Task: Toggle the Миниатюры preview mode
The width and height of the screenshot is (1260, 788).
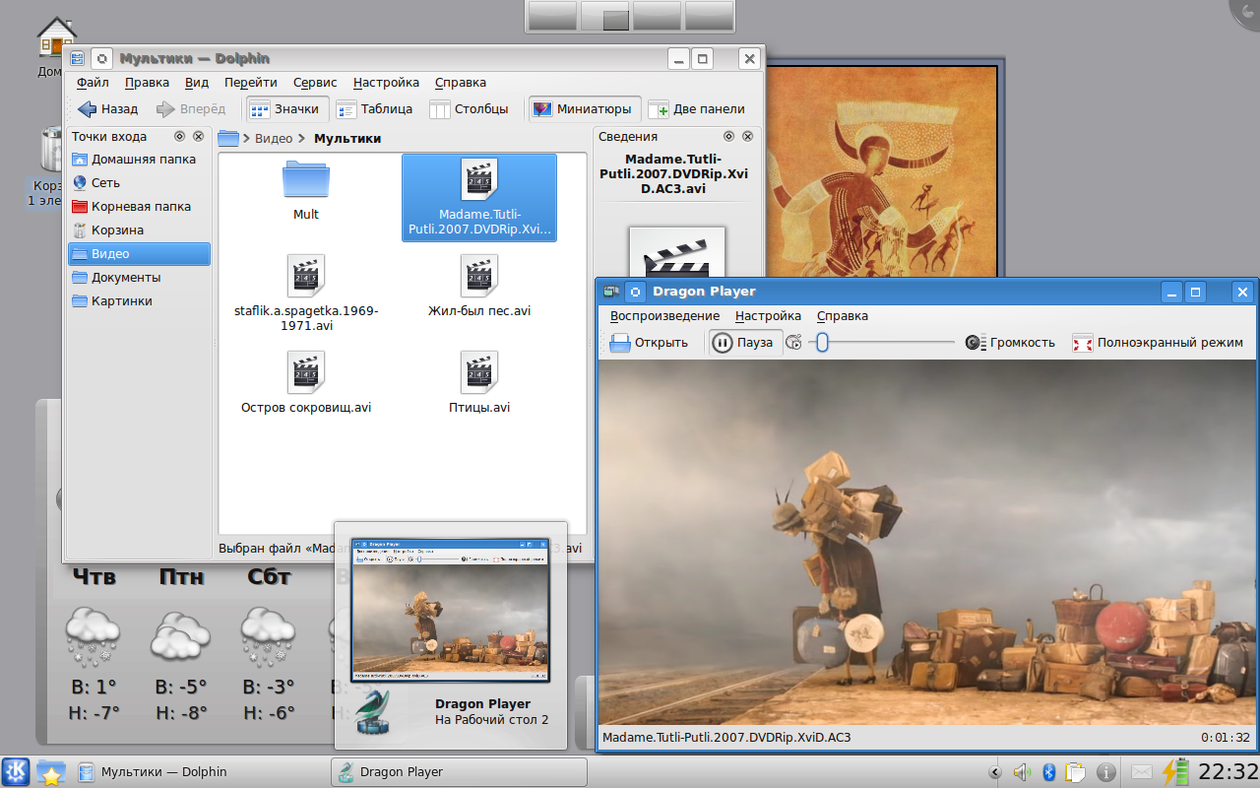Action: point(584,109)
